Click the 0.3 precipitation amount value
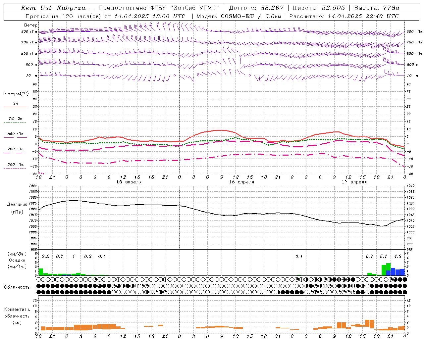424x339 pixels. (x=88, y=257)
